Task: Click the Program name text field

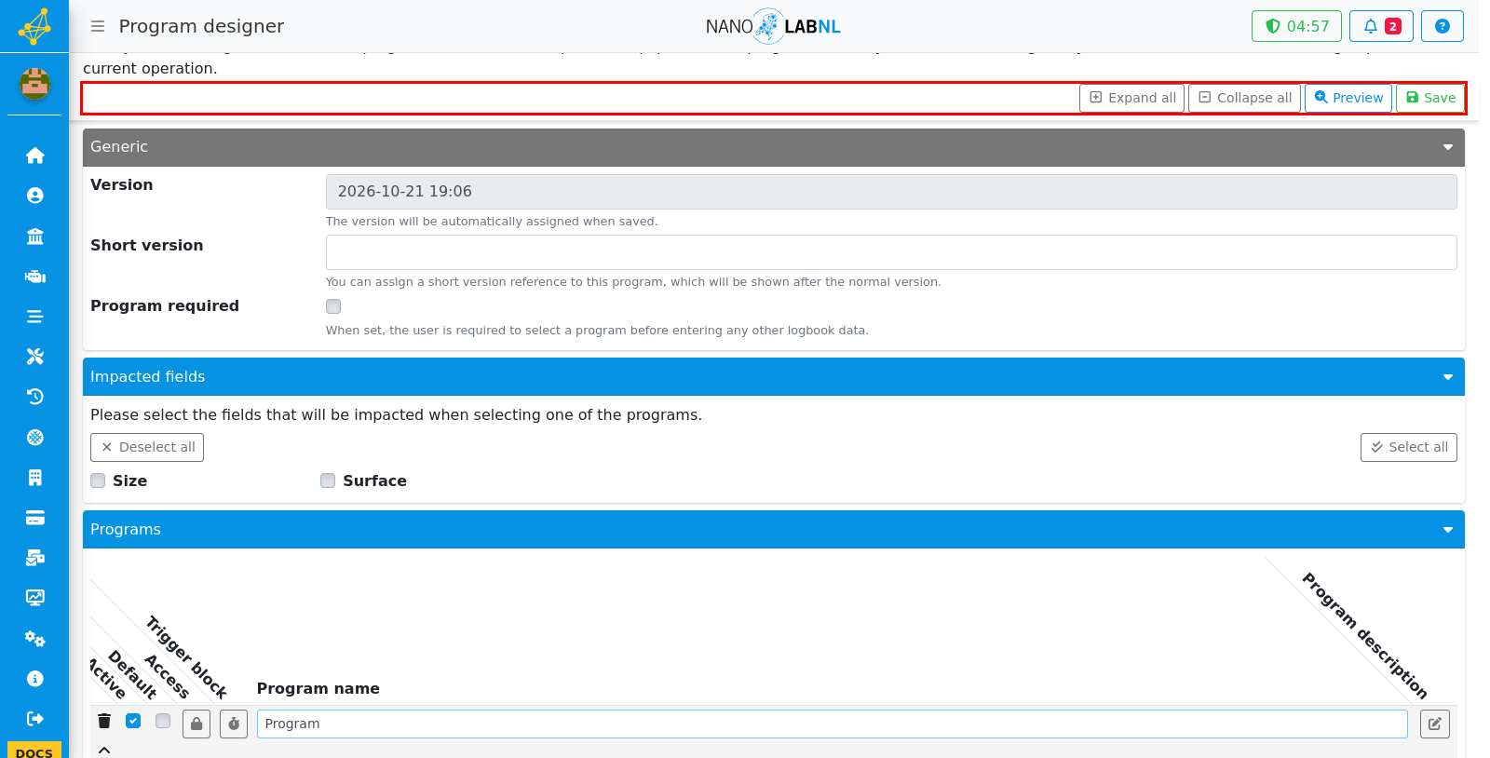Action: [833, 724]
